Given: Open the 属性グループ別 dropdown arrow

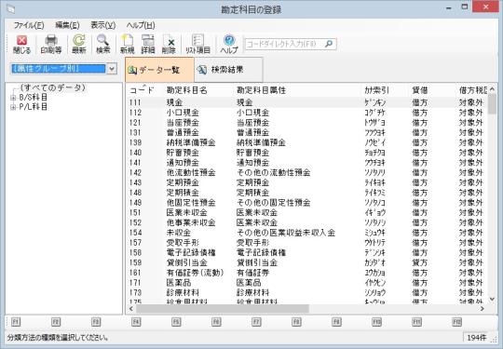Looking at the screenshot, I should 112,69.
